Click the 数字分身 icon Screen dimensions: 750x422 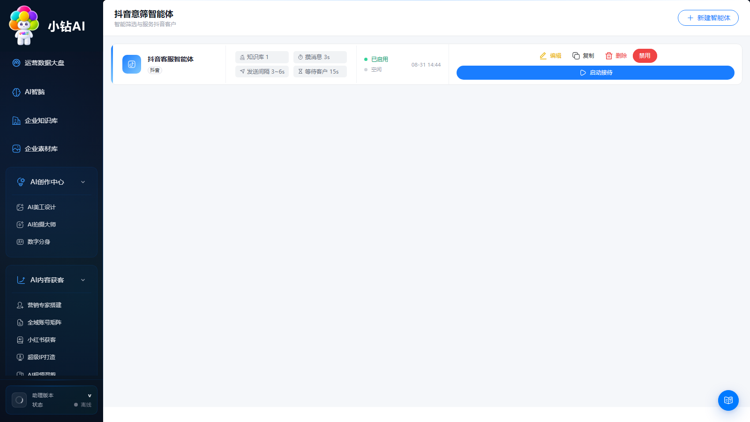point(20,242)
